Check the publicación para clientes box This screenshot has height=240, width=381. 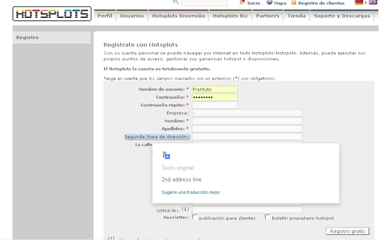click(x=195, y=217)
